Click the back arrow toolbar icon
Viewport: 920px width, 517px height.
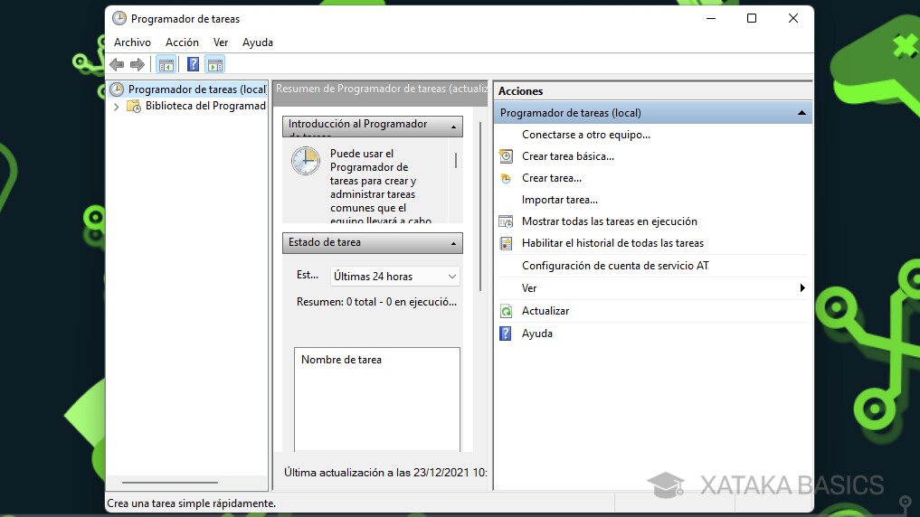(117, 64)
